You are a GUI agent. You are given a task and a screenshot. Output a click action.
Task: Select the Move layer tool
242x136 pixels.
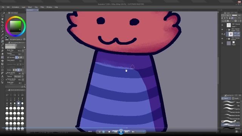pyautogui.click(x=2, y=25)
